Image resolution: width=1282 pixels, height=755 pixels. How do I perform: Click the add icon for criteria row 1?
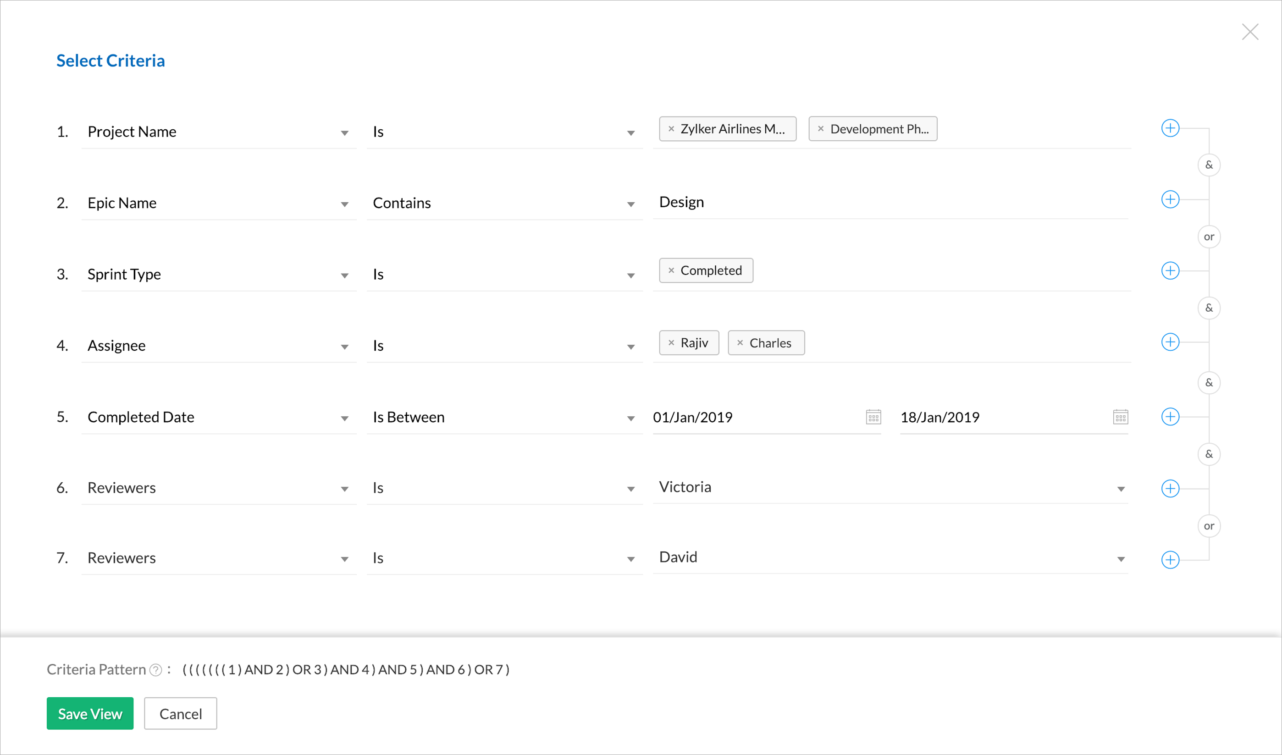1170,128
